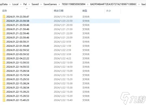The image size is (146, 105).
Task: Click folder icon for 2024.01.21-21.59.46
Action: pyautogui.click(x=4, y=29)
